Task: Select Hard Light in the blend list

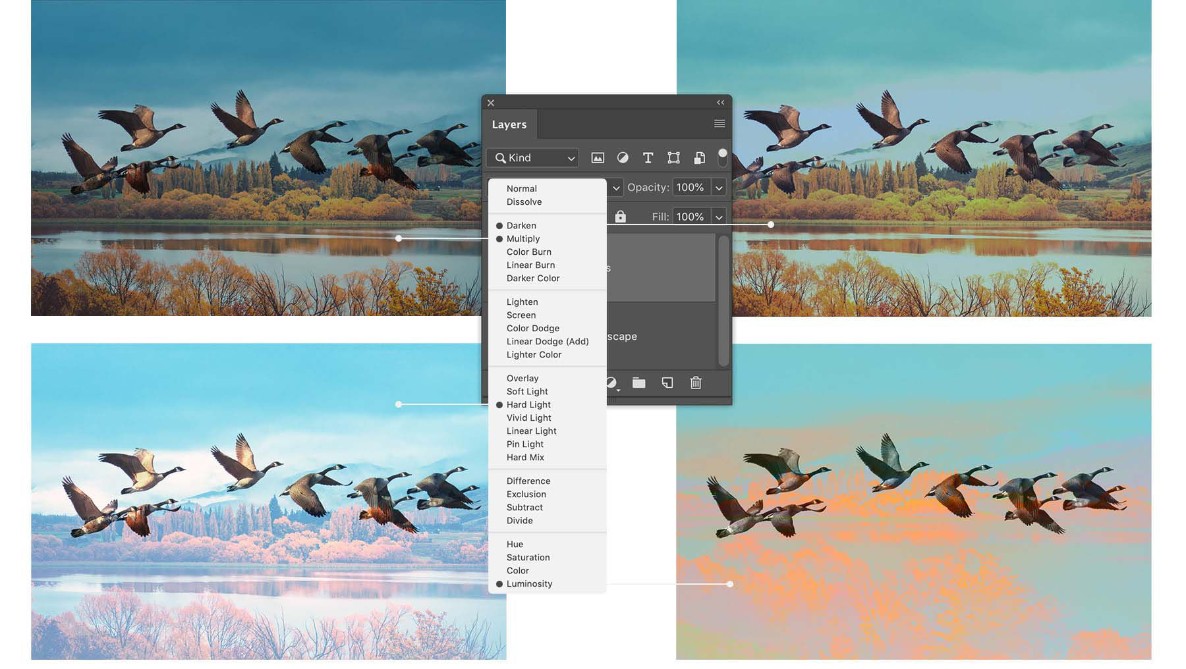Action: (x=528, y=404)
